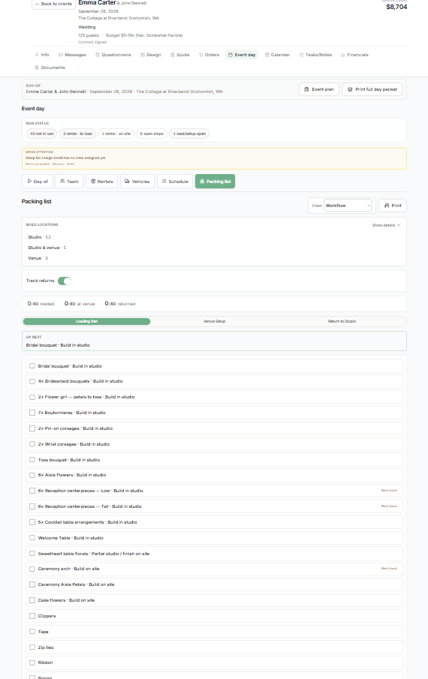Click 'Venue · 3' build location
The height and width of the screenshot is (679, 428).
(38, 258)
